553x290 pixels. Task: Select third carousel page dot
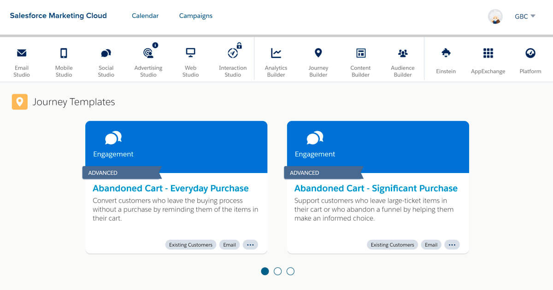pyautogui.click(x=290, y=271)
